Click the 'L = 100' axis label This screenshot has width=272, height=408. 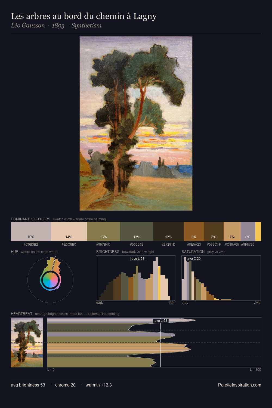[255, 369]
